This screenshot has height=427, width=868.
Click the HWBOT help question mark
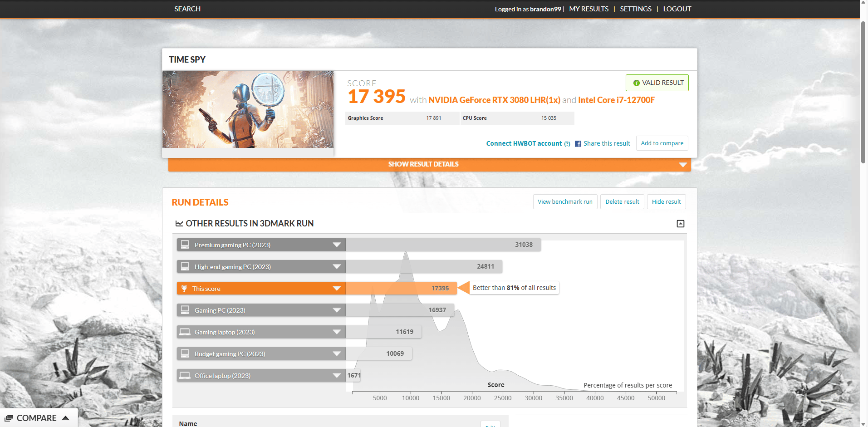pos(567,144)
